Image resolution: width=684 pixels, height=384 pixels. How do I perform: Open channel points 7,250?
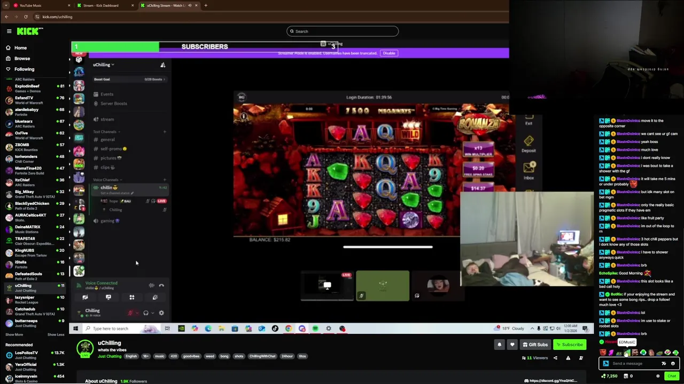click(x=609, y=376)
